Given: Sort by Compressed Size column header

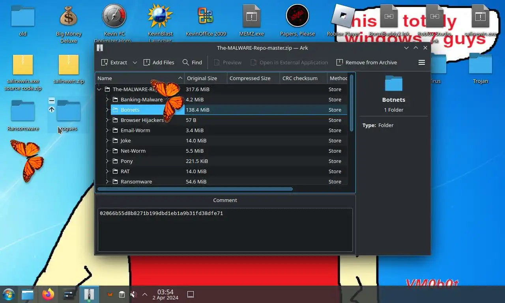Looking at the screenshot, I should [x=254, y=78].
